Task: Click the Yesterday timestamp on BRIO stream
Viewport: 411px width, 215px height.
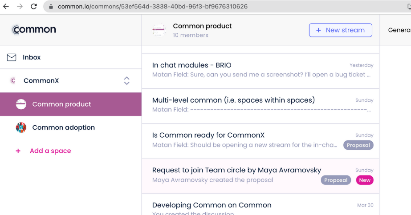Action: click(x=362, y=65)
